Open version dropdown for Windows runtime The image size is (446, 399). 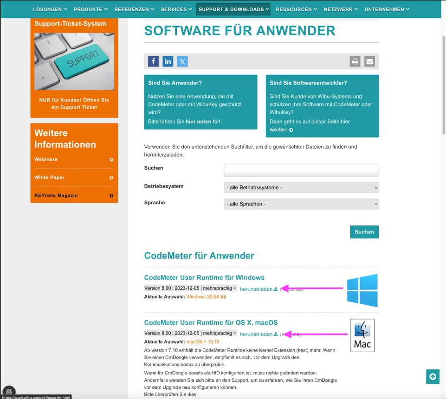(190, 288)
